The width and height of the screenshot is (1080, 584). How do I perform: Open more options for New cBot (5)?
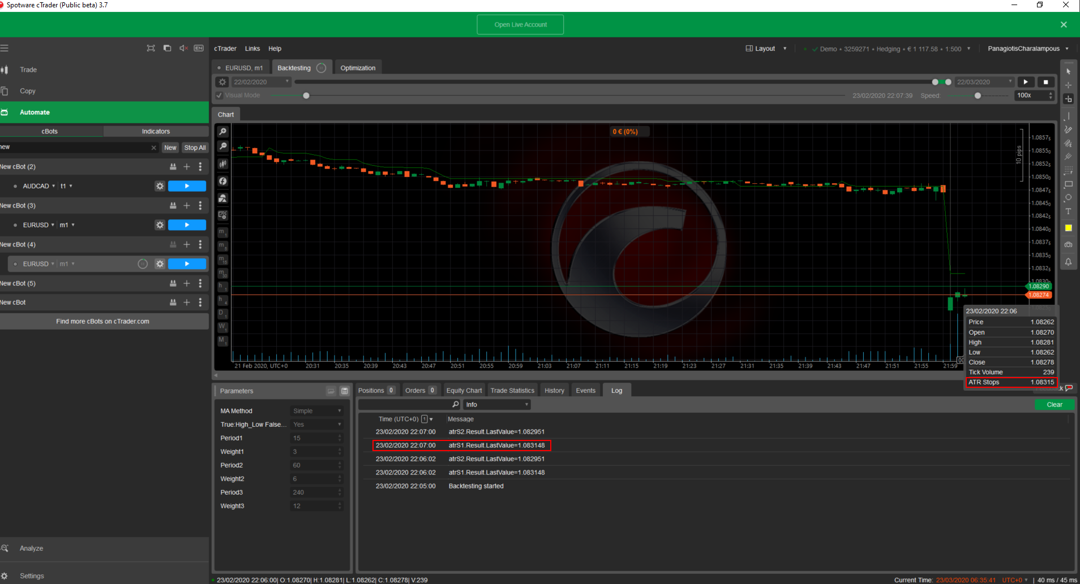pyautogui.click(x=200, y=283)
